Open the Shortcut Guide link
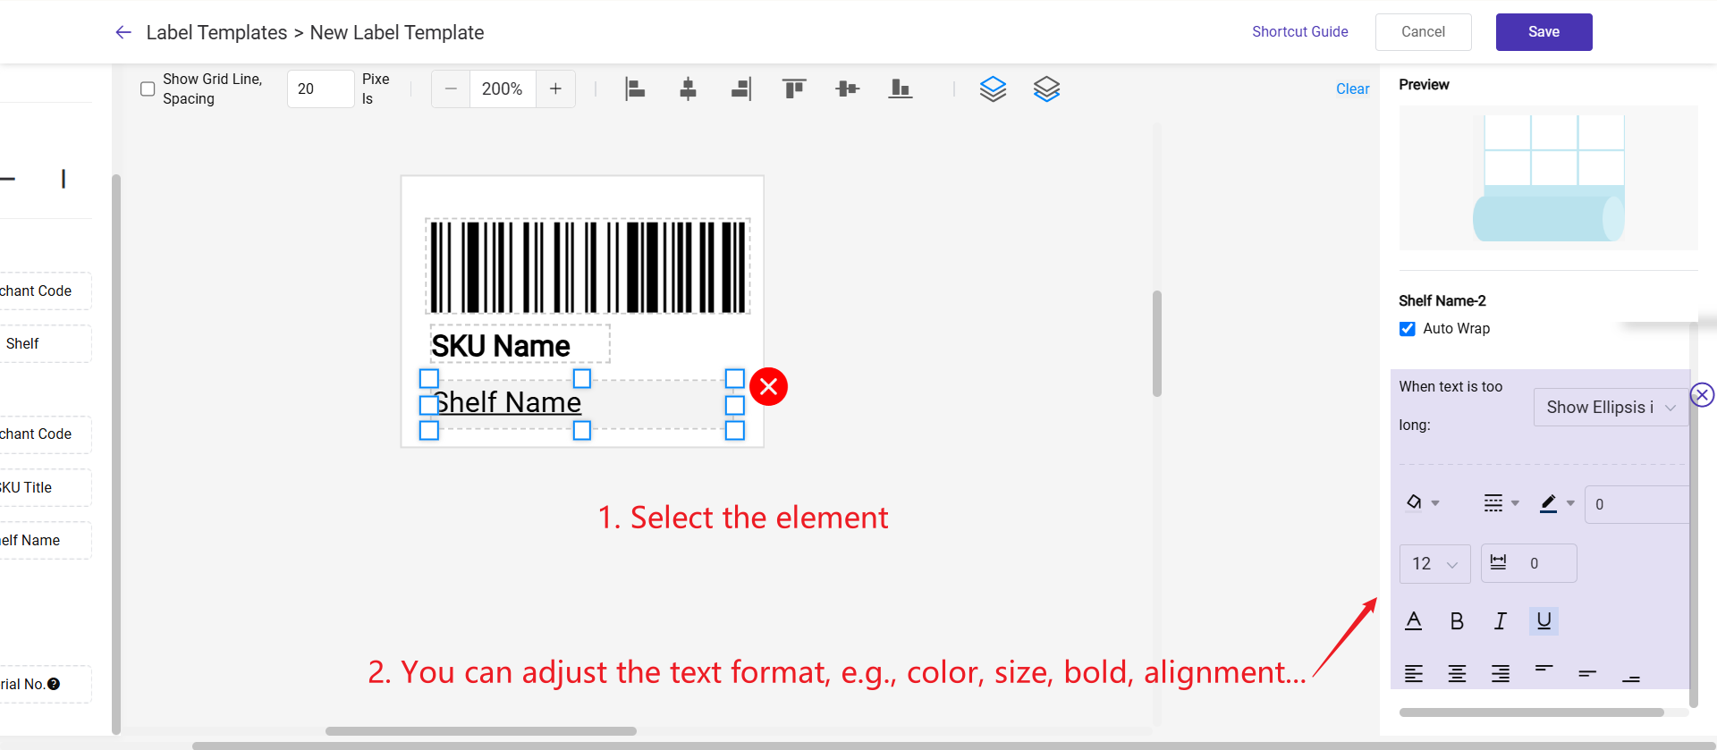The image size is (1717, 750). click(1299, 32)
